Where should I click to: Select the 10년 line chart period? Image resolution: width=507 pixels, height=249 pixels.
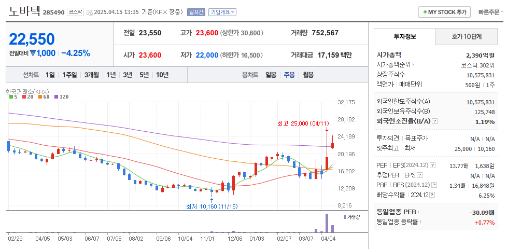coord(162,75)
